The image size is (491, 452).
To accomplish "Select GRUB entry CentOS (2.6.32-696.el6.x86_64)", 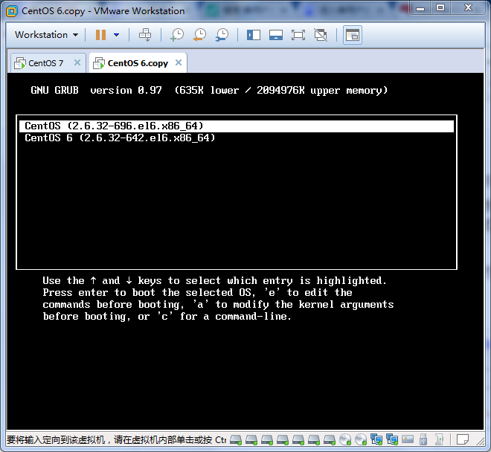I will pos(237,126).
